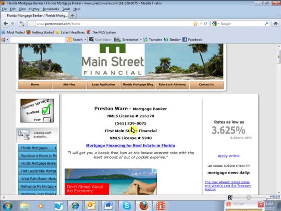Screen dimensions: 281x211
Task: Open the View menu
Action: click(22, 9)
